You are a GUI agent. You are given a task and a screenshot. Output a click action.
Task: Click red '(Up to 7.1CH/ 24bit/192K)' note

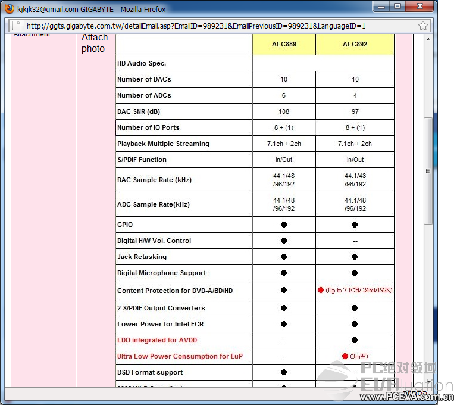point(359,290)
